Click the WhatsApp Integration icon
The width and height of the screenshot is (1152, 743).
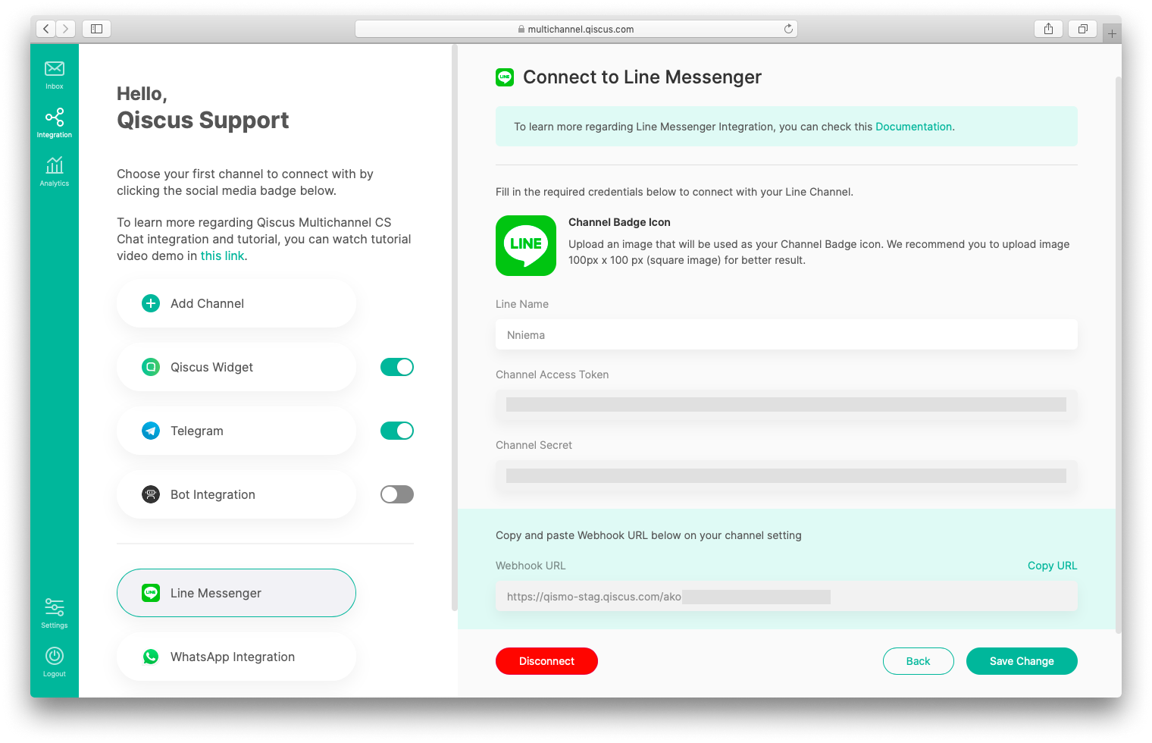pyautogui.click(x=151, y=657)
